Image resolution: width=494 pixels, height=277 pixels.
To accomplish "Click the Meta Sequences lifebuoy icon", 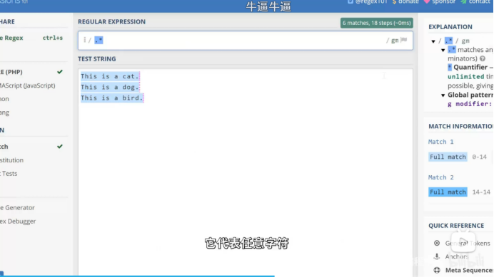I will (437, 270).
